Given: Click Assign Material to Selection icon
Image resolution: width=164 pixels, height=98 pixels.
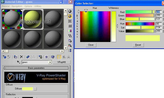Looking at the screenshot, I should [15, 57].
